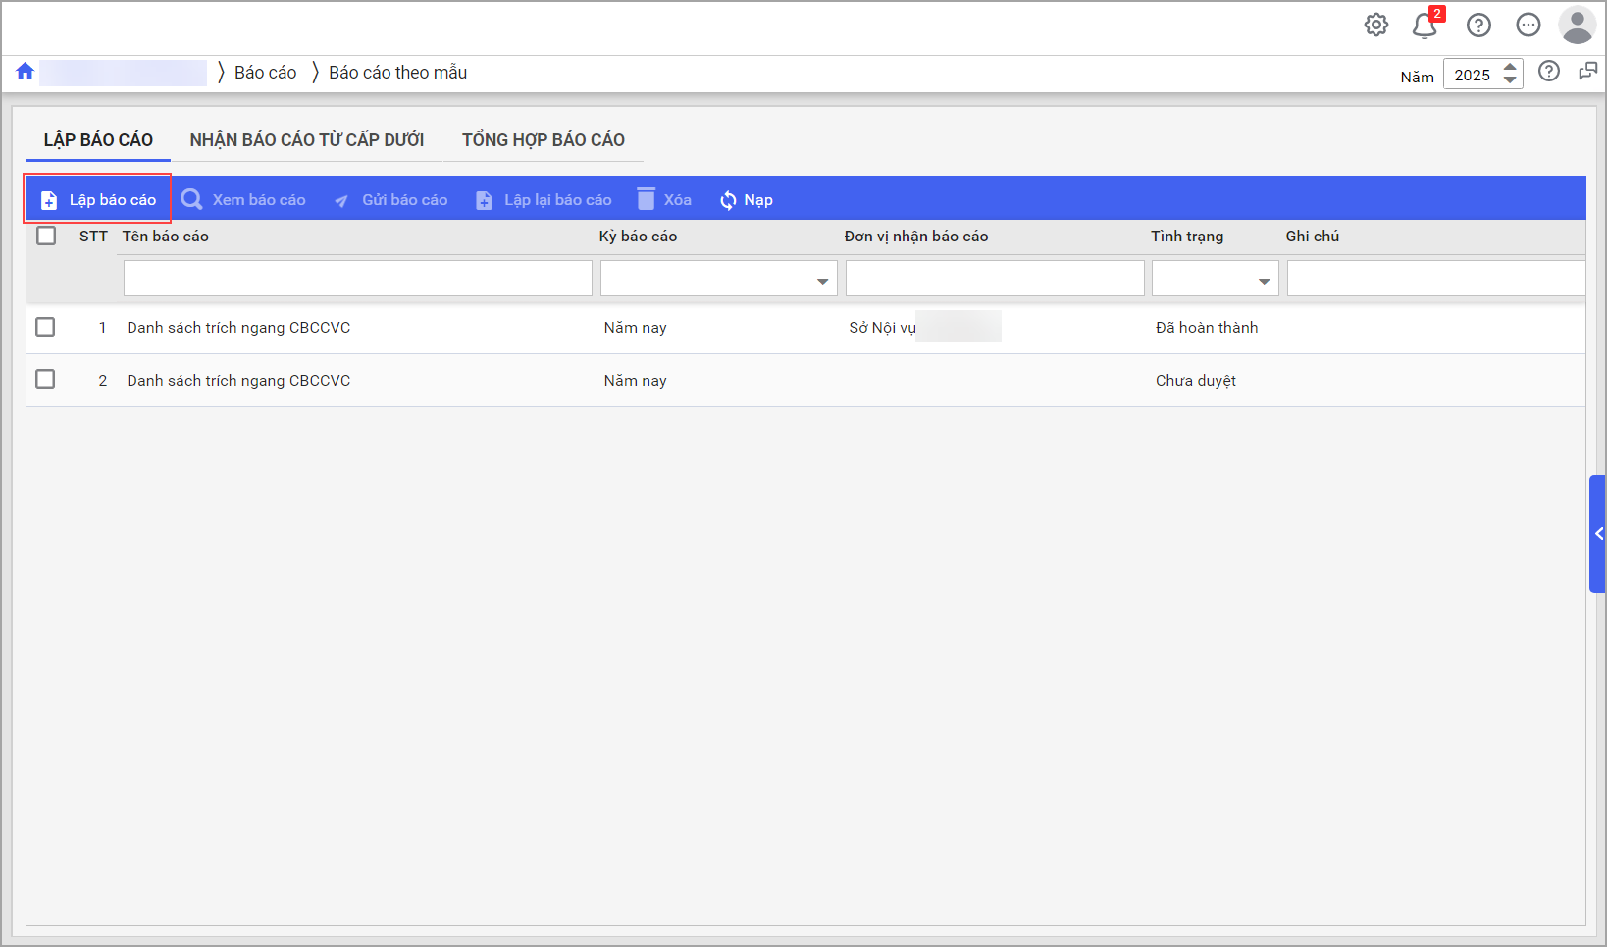The width and height of the screenshot is (1607, 947).
Task: Expand the Kỳ báo cáo filter dropdown
Action: [x=822, y=281]
